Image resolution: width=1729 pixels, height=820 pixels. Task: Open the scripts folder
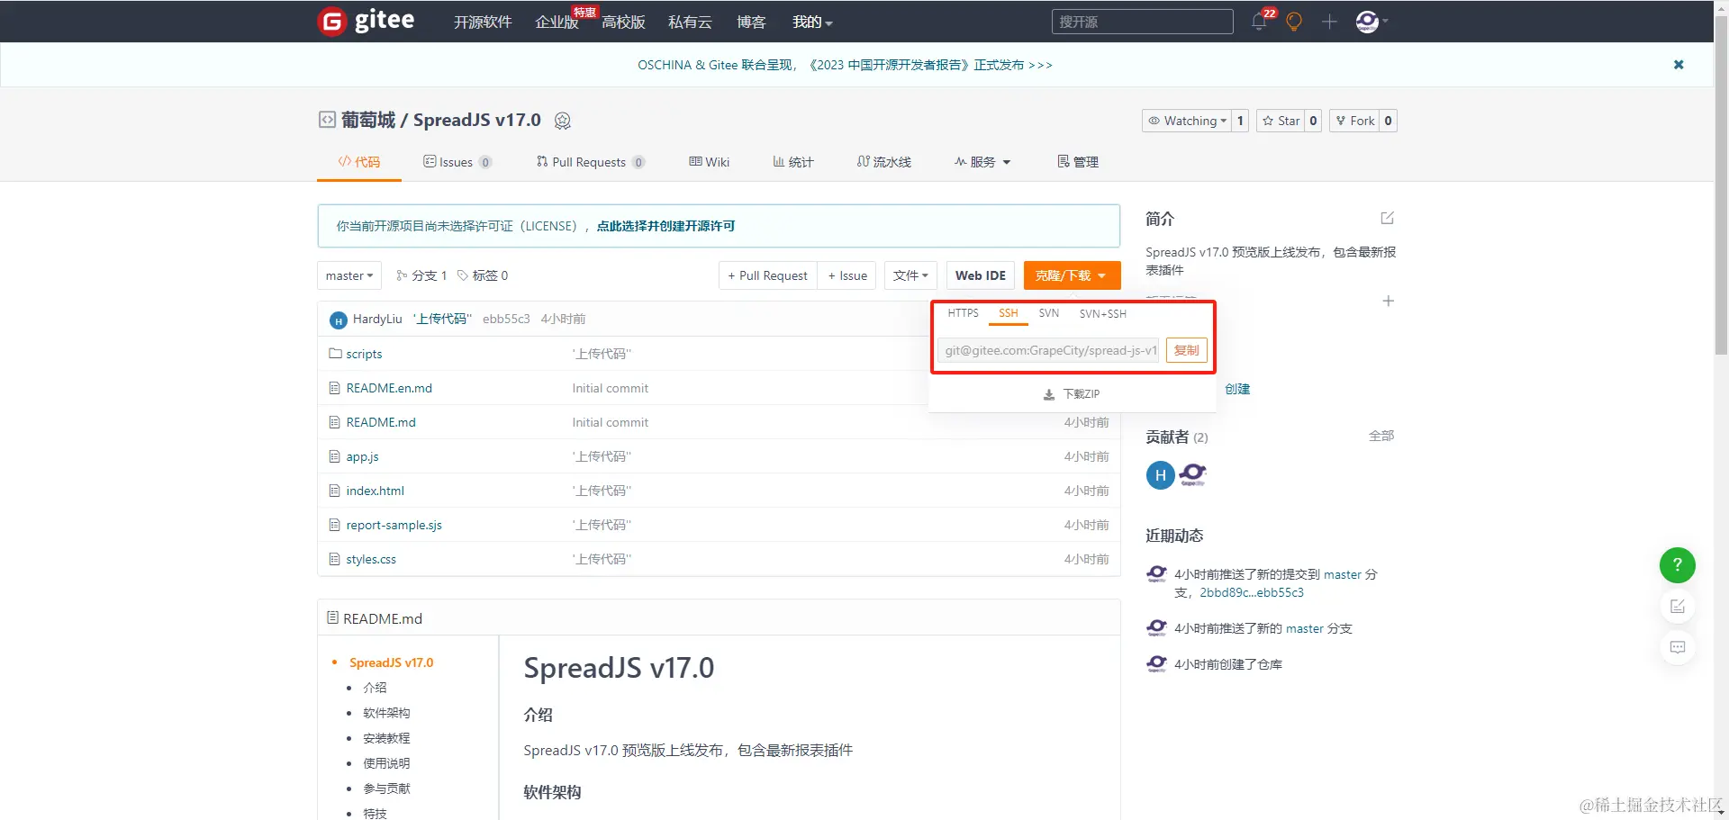(x=364, y=354)
